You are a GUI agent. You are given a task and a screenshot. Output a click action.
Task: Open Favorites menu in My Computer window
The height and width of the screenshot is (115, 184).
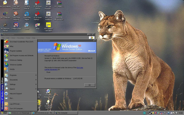tap(21, 38)
